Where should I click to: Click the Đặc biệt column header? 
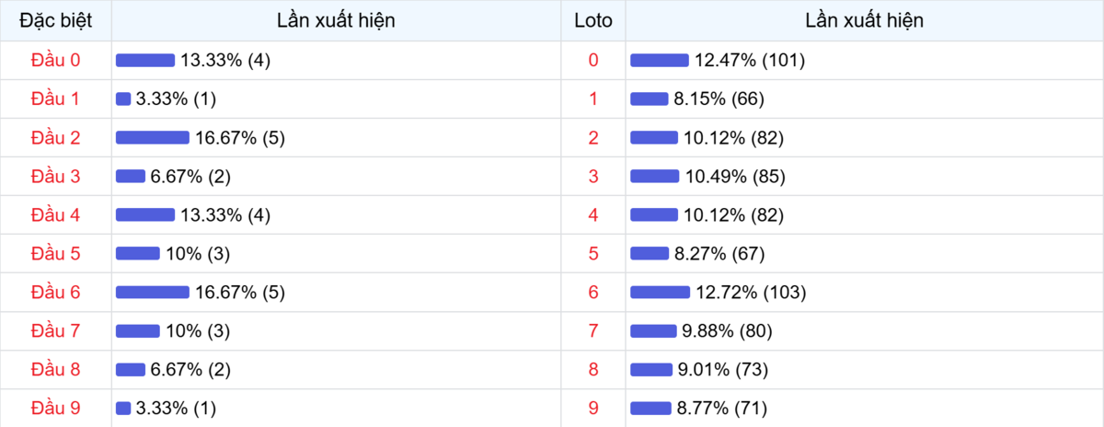(55, 20)
